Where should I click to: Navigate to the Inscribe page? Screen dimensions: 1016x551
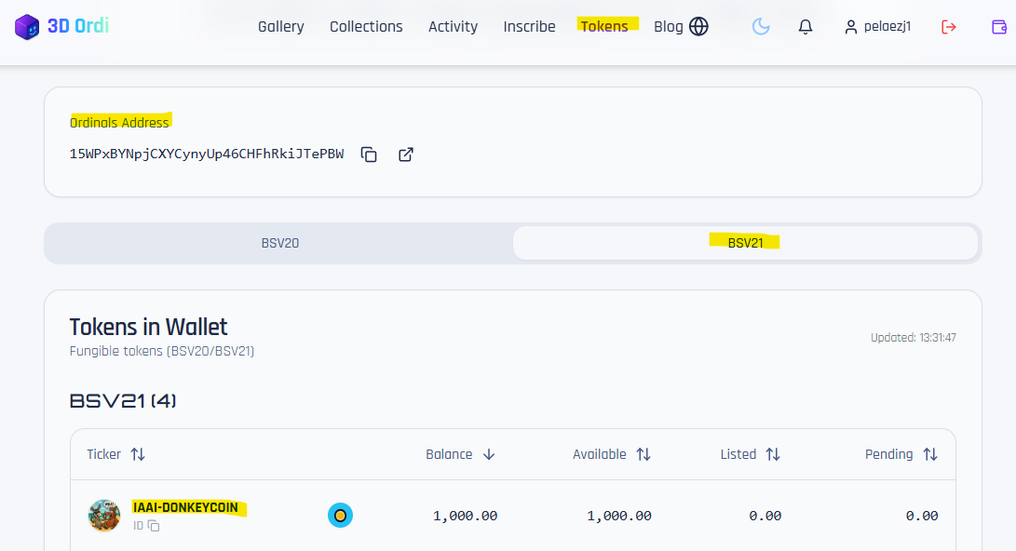point(529,27)
